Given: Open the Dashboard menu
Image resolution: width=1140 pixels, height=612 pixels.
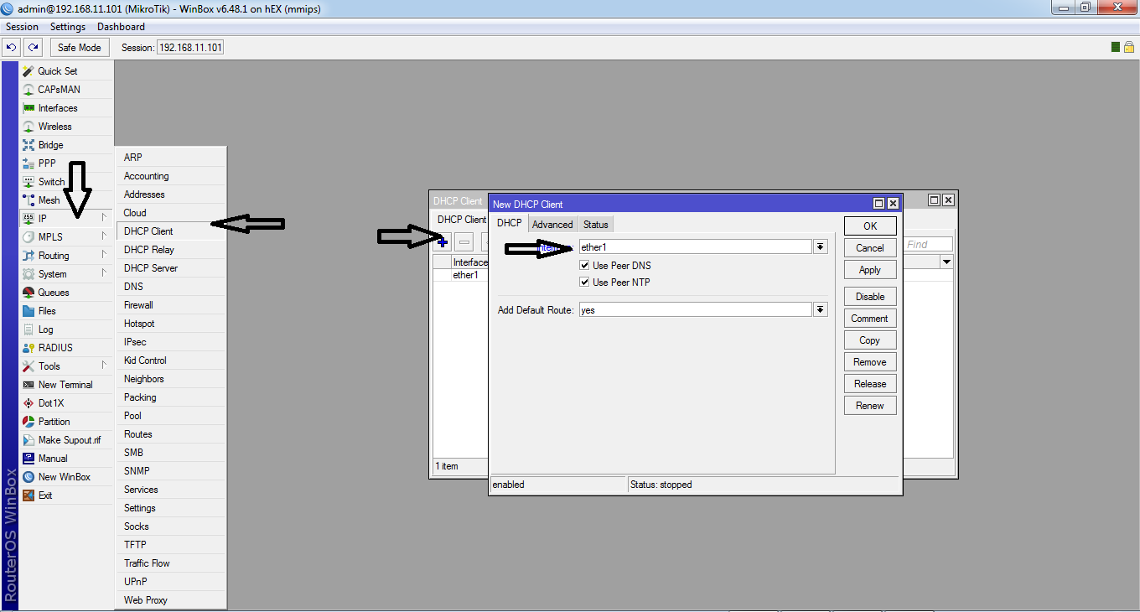Looking at the screenshot, I should (x=121, y=27).
